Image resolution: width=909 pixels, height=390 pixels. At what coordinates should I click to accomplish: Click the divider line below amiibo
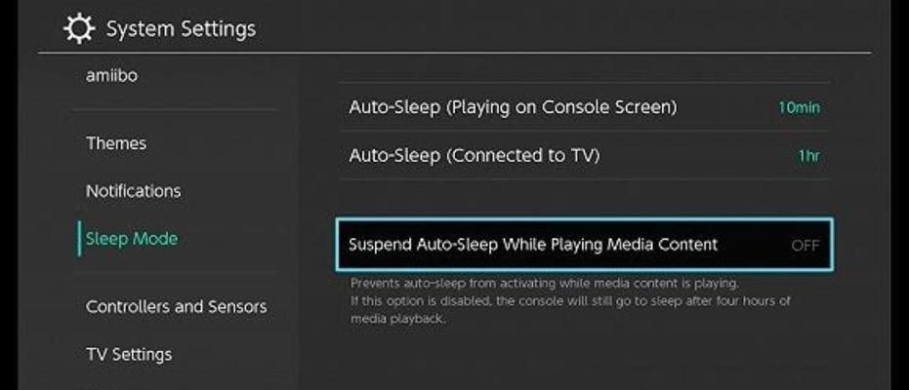click(175, 109)
